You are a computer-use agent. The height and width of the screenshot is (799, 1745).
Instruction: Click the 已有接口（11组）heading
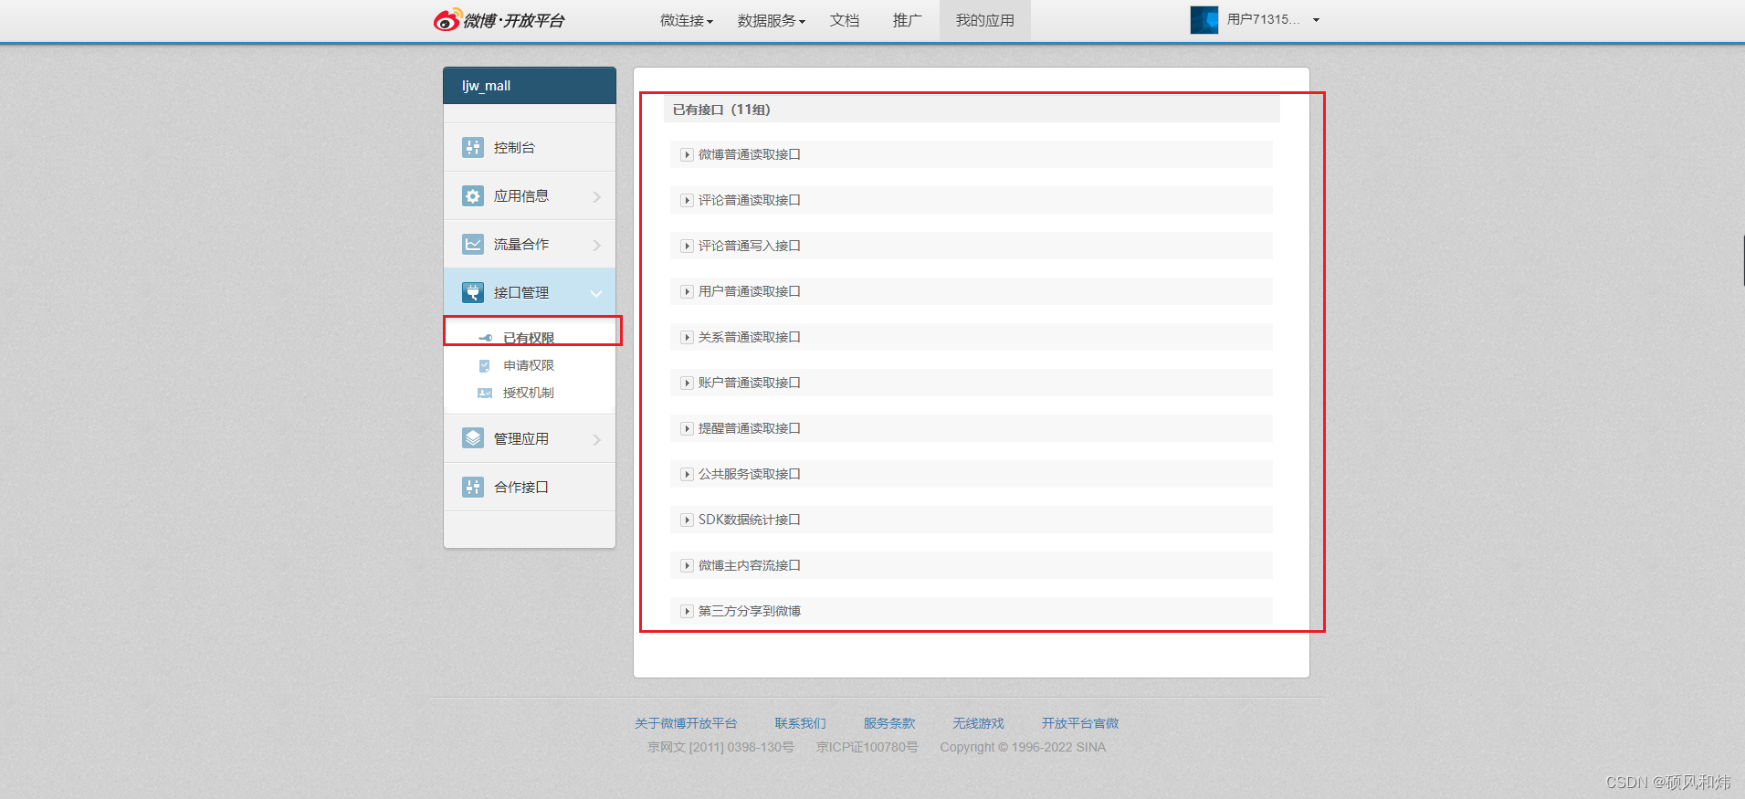(721, 110)
